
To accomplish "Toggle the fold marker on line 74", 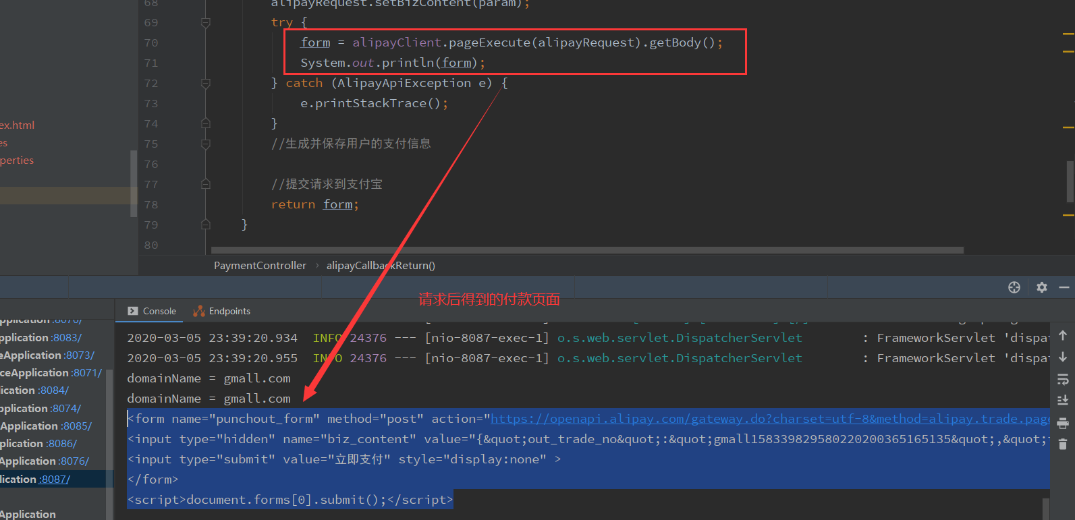I will point(206,123).
